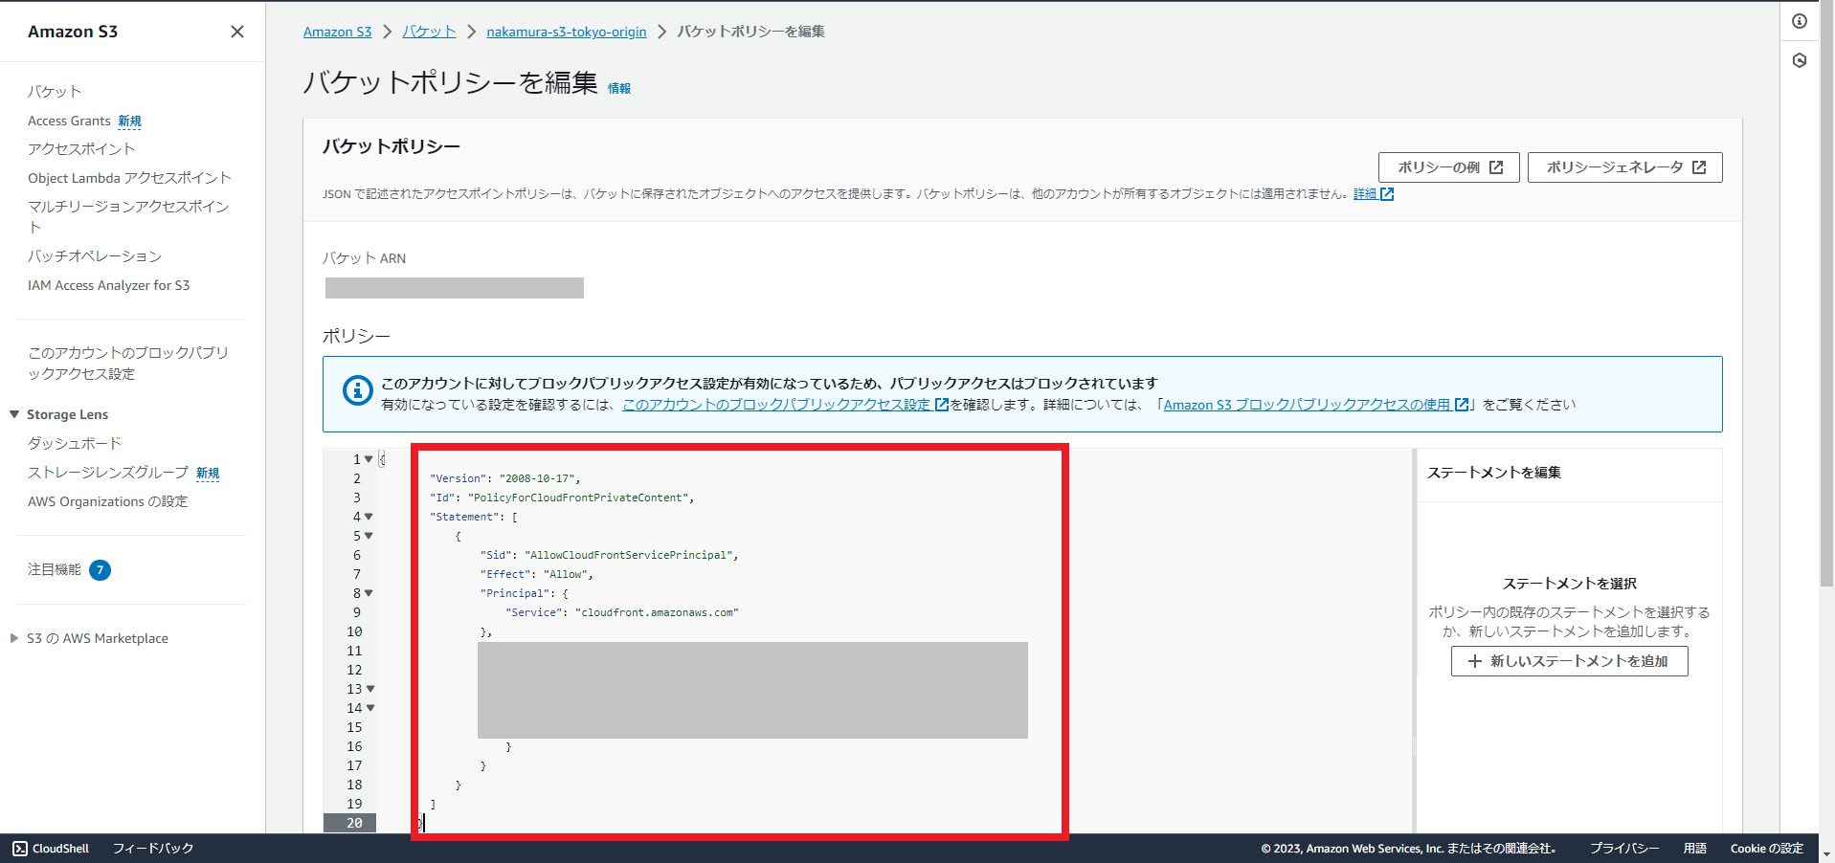Go to Amazon S3 breadcrumb
Image resolution: width=1835 pixels, height=863 pixels.
tap(337, 32)
